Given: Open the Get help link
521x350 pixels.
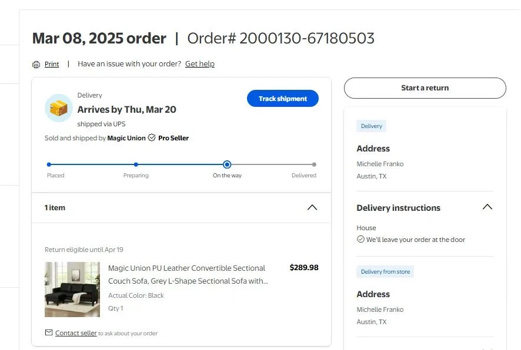Looking at the screenshot, I should coord(200,63).
